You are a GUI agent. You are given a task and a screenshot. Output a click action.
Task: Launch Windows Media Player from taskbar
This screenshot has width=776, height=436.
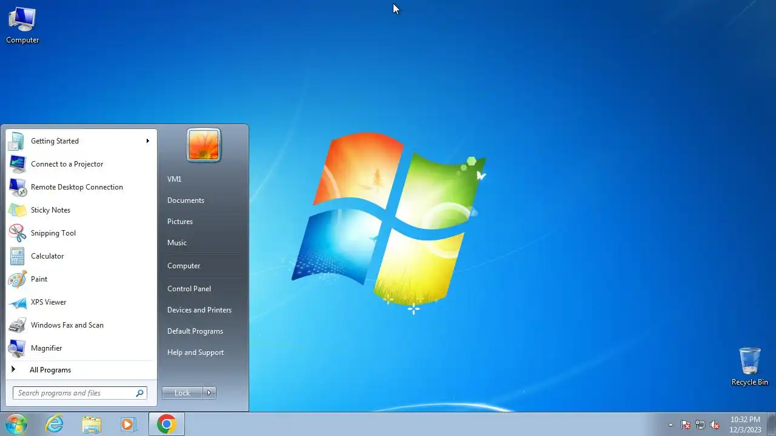click(x=128, y=424)
